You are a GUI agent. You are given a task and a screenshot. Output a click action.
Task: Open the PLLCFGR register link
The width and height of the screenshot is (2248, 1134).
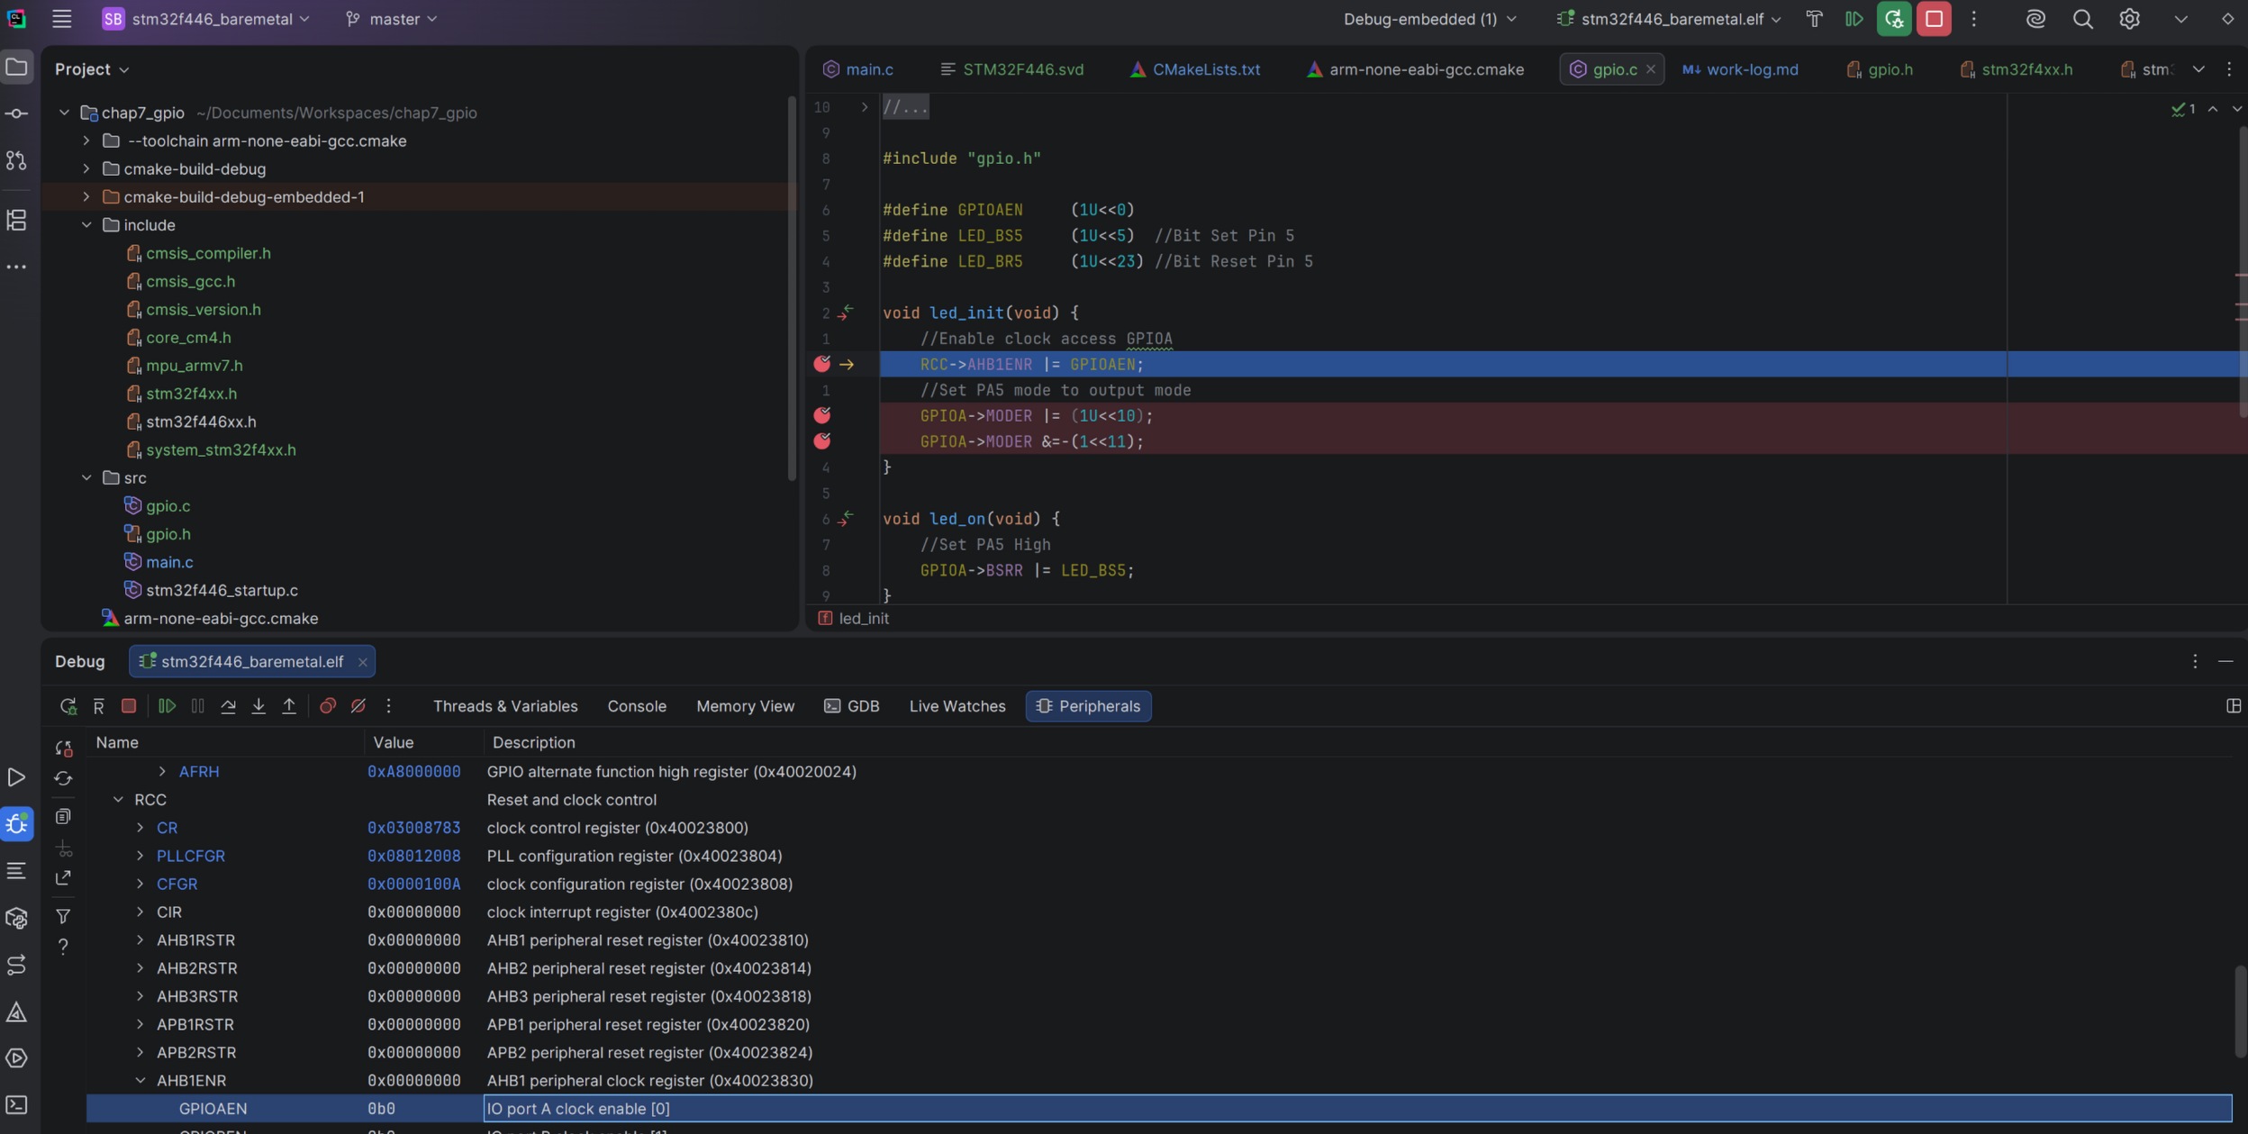[191, 856]
